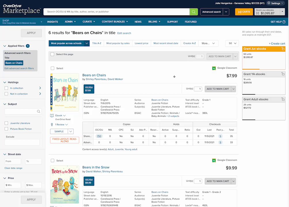This screenshot has width=289, height=207.
Task: Open the Advanced search dropdown arrow
Action: click(226, 12)
